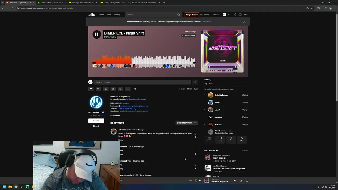
Task: Like the track with the heart button under the comment box
Action: pos(91,89)
